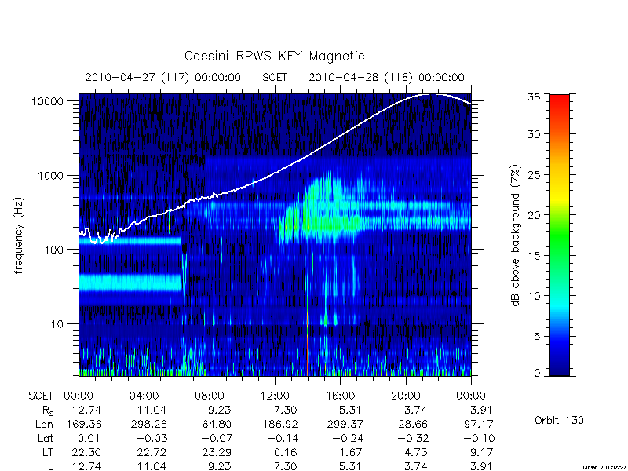Click the 20:00 time tick label

point(406,396)
